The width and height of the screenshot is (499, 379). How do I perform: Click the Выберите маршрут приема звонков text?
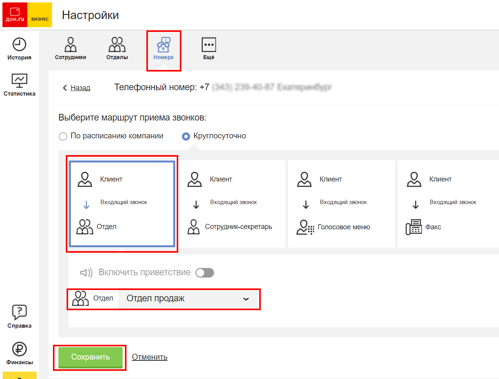coord(132,117)
